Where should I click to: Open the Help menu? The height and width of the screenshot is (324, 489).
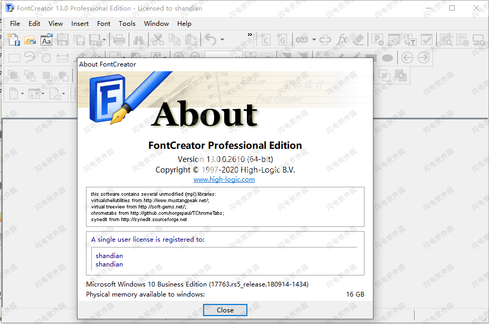(184, 23)
